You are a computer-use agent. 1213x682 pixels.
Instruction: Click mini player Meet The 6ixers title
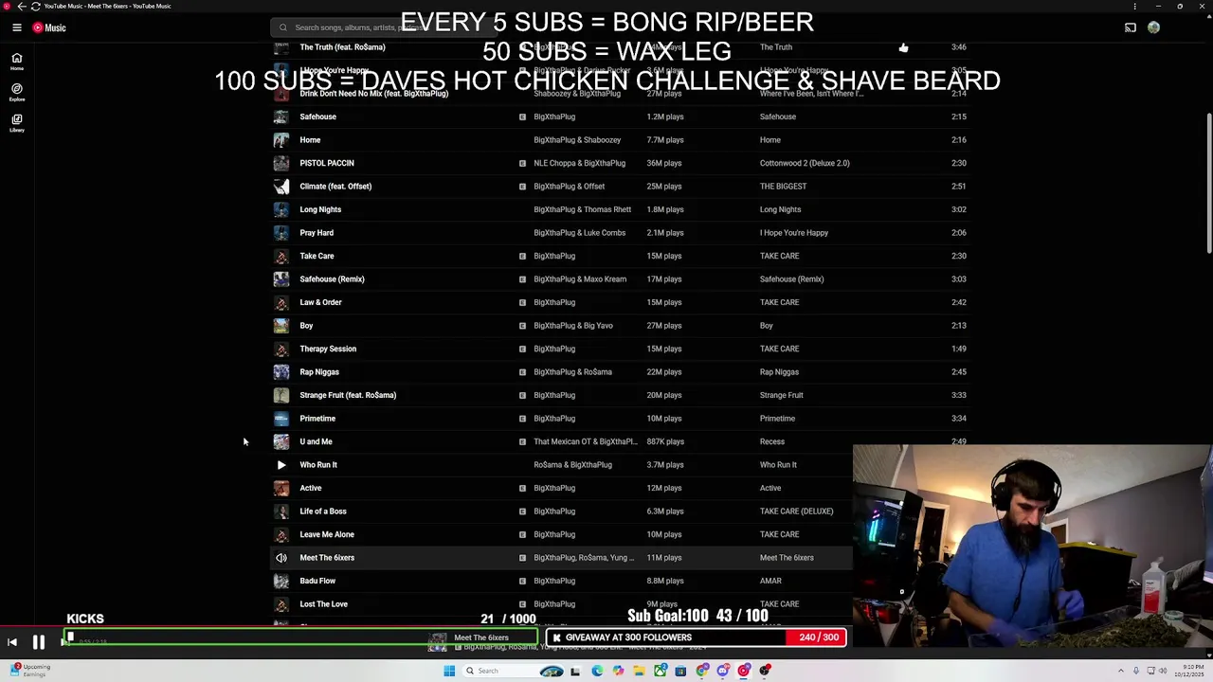click(481, 637)
